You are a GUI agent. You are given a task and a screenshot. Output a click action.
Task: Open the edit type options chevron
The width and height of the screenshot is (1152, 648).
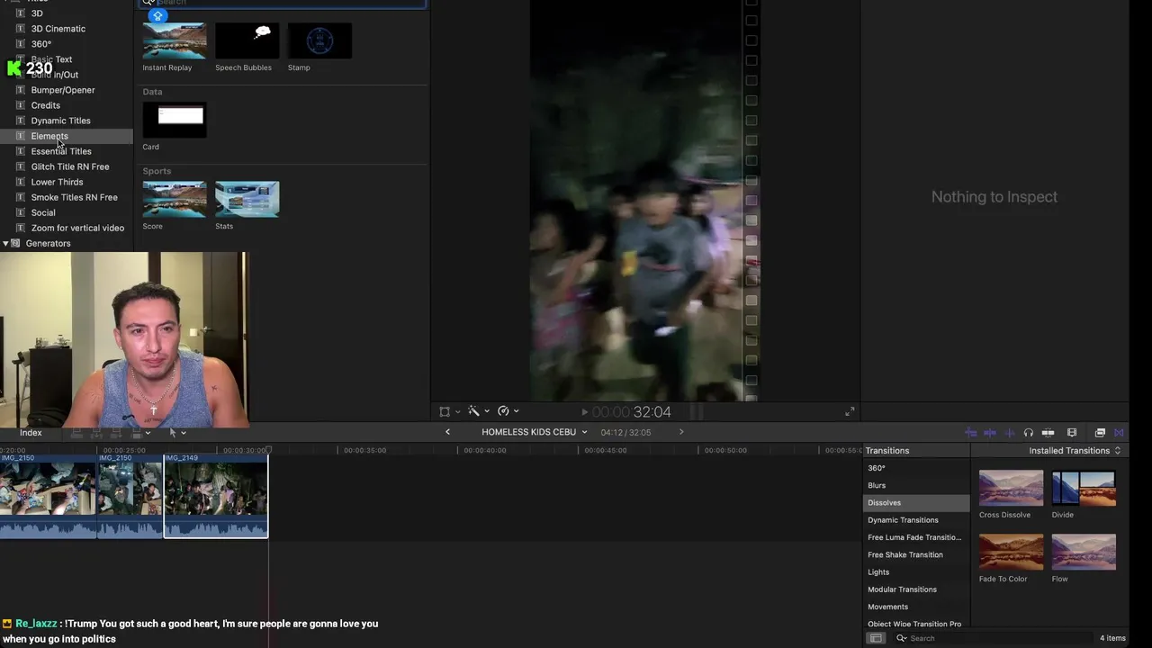point(148,433)
